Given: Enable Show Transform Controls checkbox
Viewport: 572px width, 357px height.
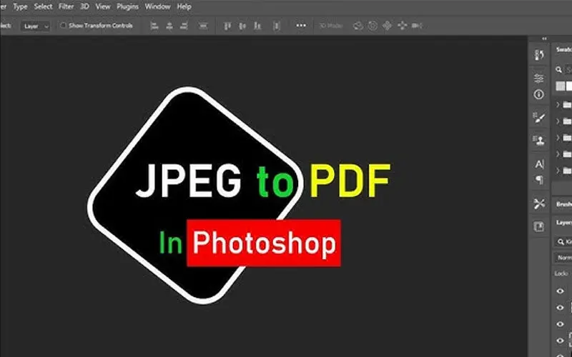Looking at the screenshot, I should 63,26.
